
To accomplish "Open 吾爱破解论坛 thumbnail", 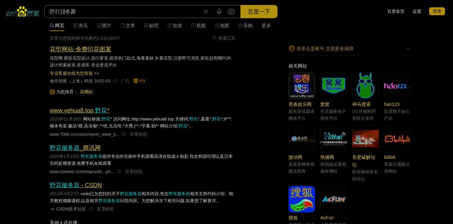I will click(x=365, y=139).
